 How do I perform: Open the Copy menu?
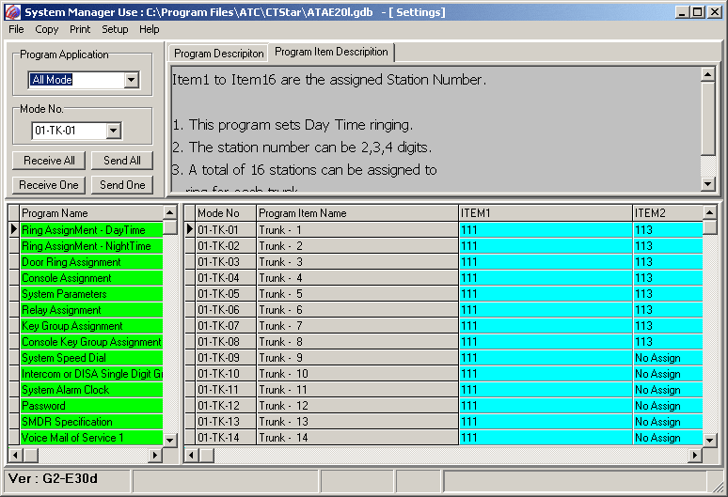tap(46, 29)
